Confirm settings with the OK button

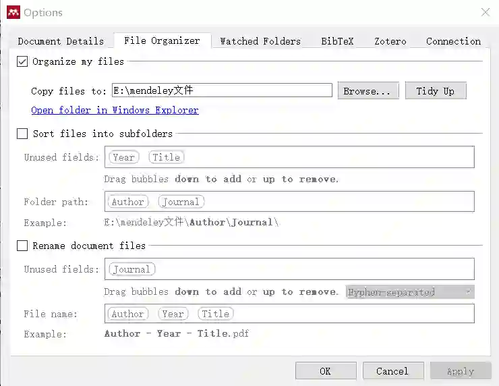(326, 371)
